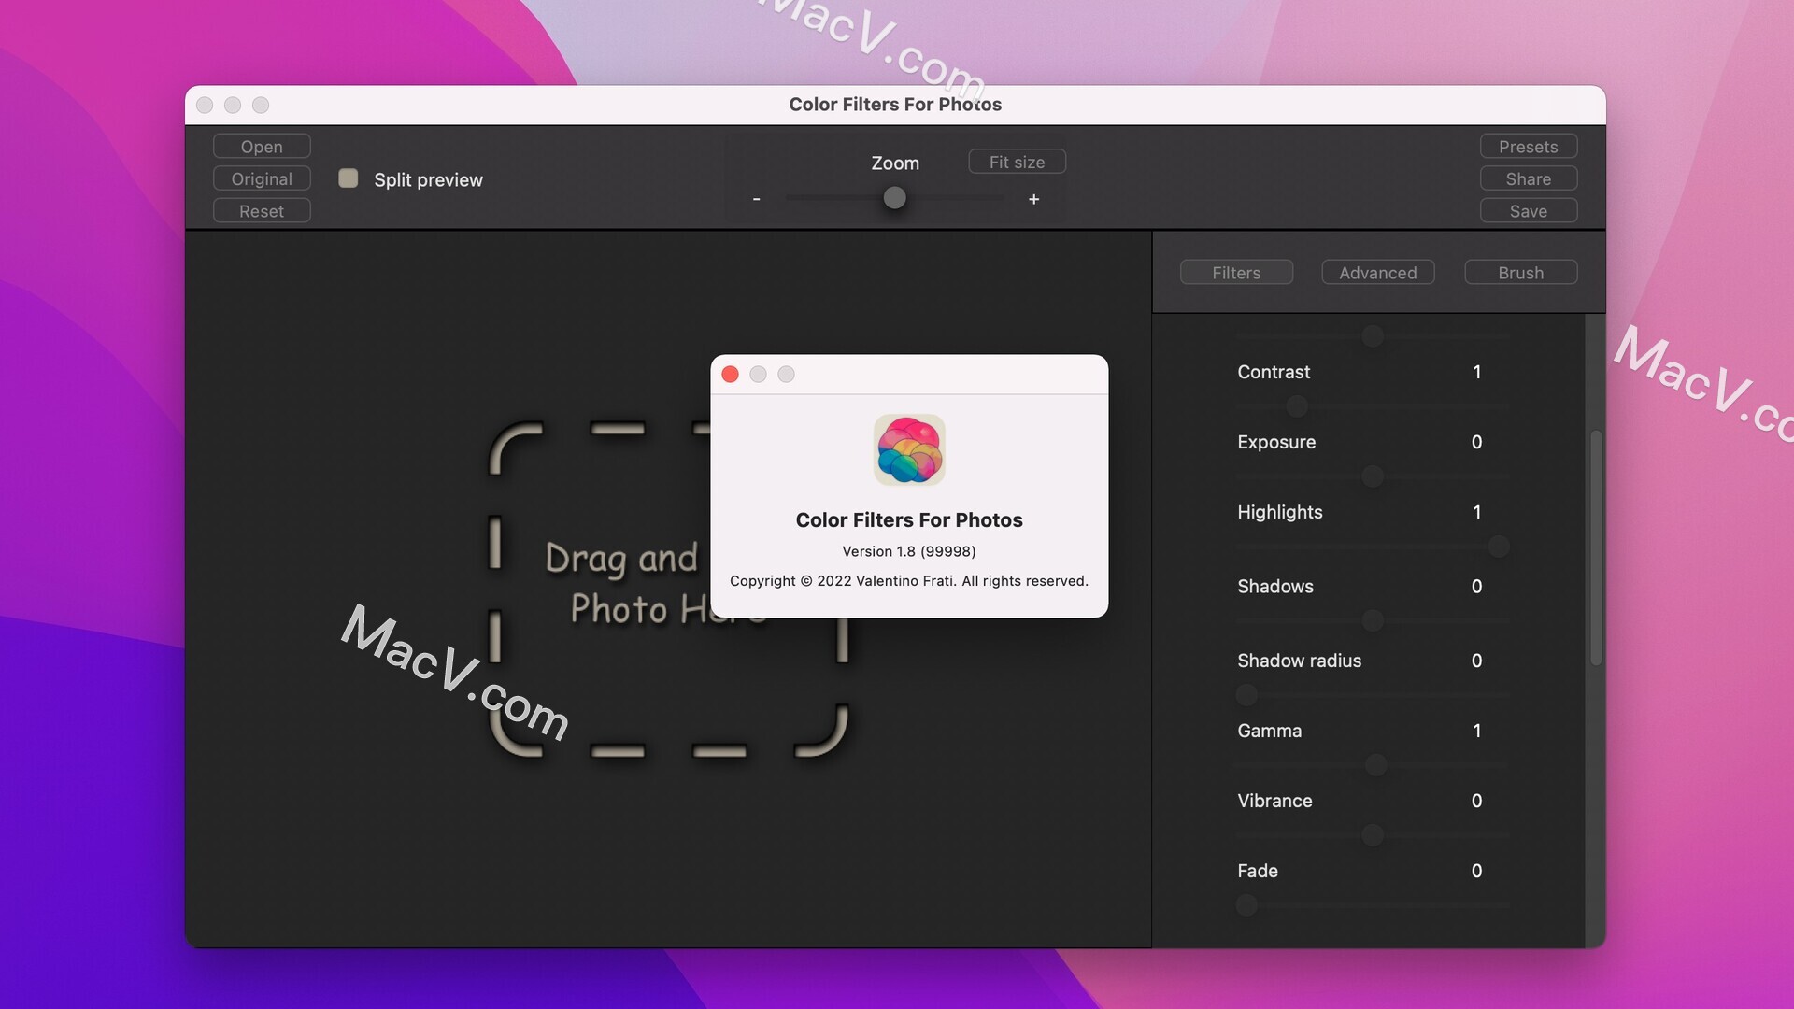Click the Shadow radius label
This screenshot has width=1794, height=1009.
(1299, 661)
